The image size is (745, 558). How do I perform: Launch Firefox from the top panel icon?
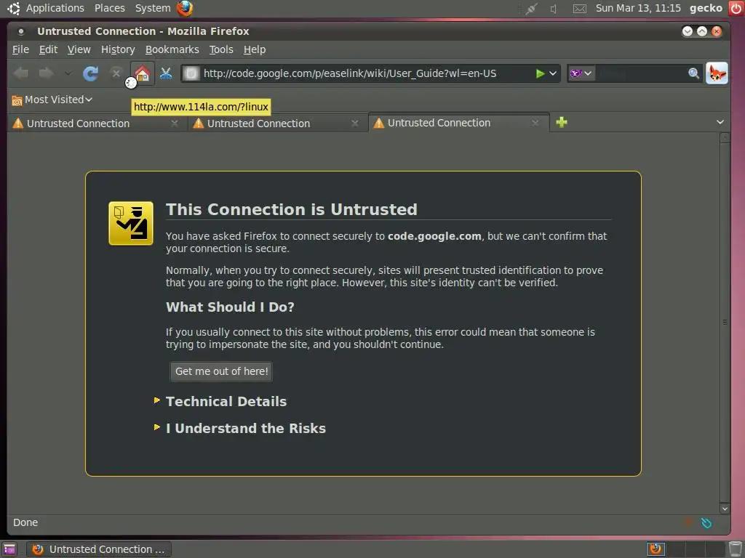pyautogui.click(x=185, y=9)
